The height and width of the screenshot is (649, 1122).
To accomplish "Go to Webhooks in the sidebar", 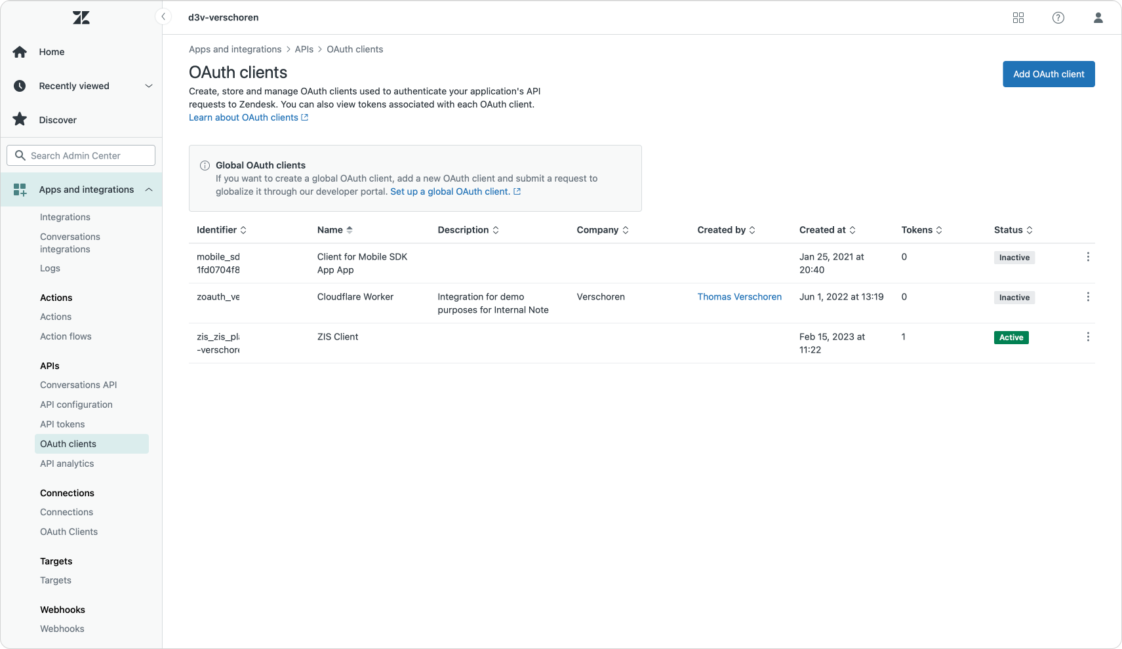I will pos(62,629).
